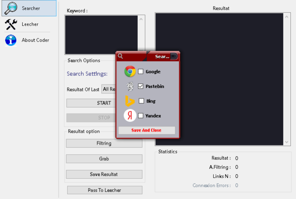Enable the Bing checkbox
Image resolution: width=296 pixels, height=199 pixels.
coord(141,101)
